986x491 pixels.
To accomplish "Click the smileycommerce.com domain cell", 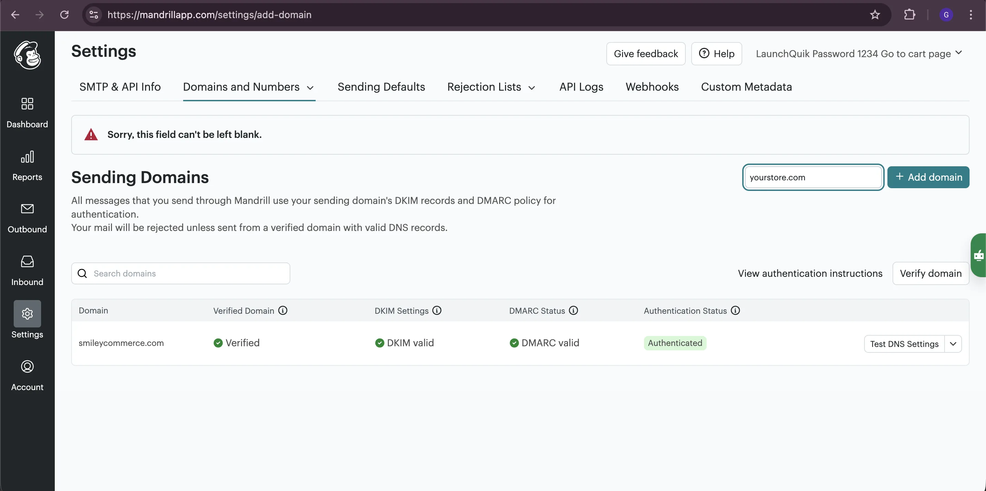I will [x=121, y=343].
